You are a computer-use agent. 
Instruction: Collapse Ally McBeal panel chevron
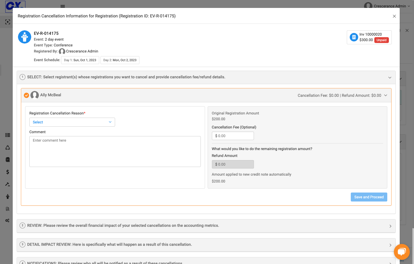coord(386,95)
